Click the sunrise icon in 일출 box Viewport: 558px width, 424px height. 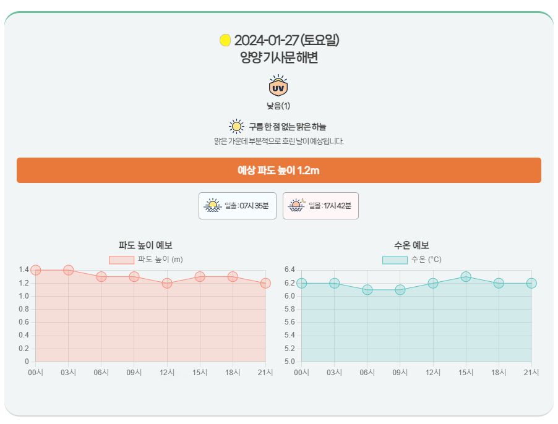(x=213, y=205)
